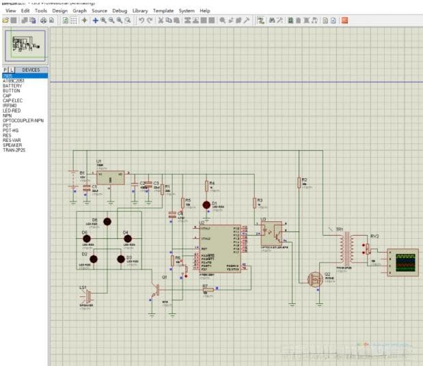Select TRAN-2P2S in device list
Image resolution: width=423 pixels, height=366 pixels.
click(14, 150)
